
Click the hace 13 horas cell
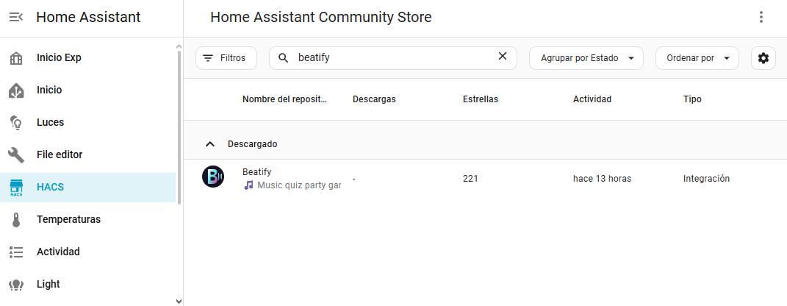point(602,178)
